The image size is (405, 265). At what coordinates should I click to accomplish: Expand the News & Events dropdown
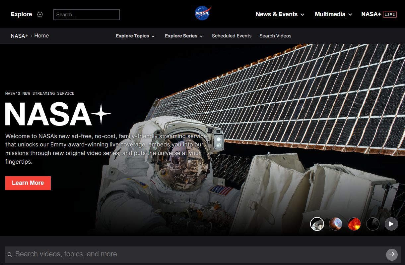(280, 14)
